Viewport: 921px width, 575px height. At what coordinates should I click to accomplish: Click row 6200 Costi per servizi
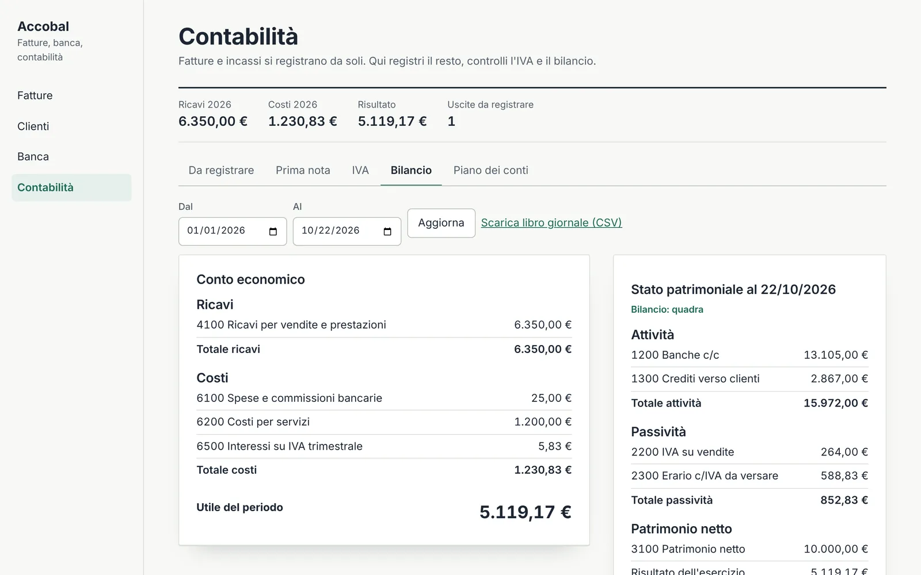click(384, 422)
